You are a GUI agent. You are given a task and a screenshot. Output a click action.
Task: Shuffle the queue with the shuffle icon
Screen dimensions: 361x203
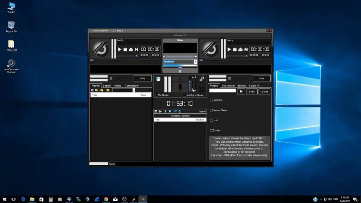(x=175, y=111)
